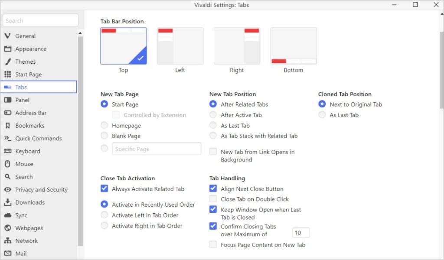Screen dimensions: 444x260
Task: Select the Bottom tab bar position thumbnail
Action: (294, 46)
